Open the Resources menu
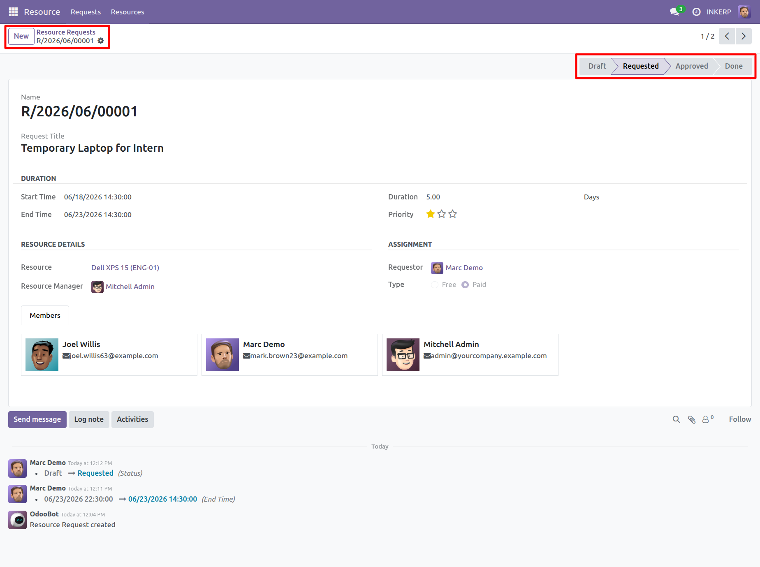This screenshot has width=760, height=567. [127, 12]
